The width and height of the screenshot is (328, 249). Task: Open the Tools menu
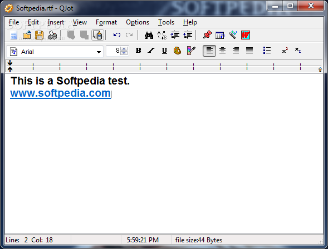[166, 22]
